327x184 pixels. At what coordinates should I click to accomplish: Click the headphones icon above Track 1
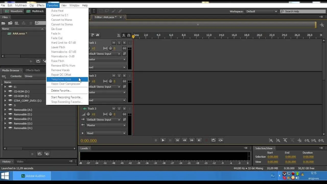pos(129,35)
